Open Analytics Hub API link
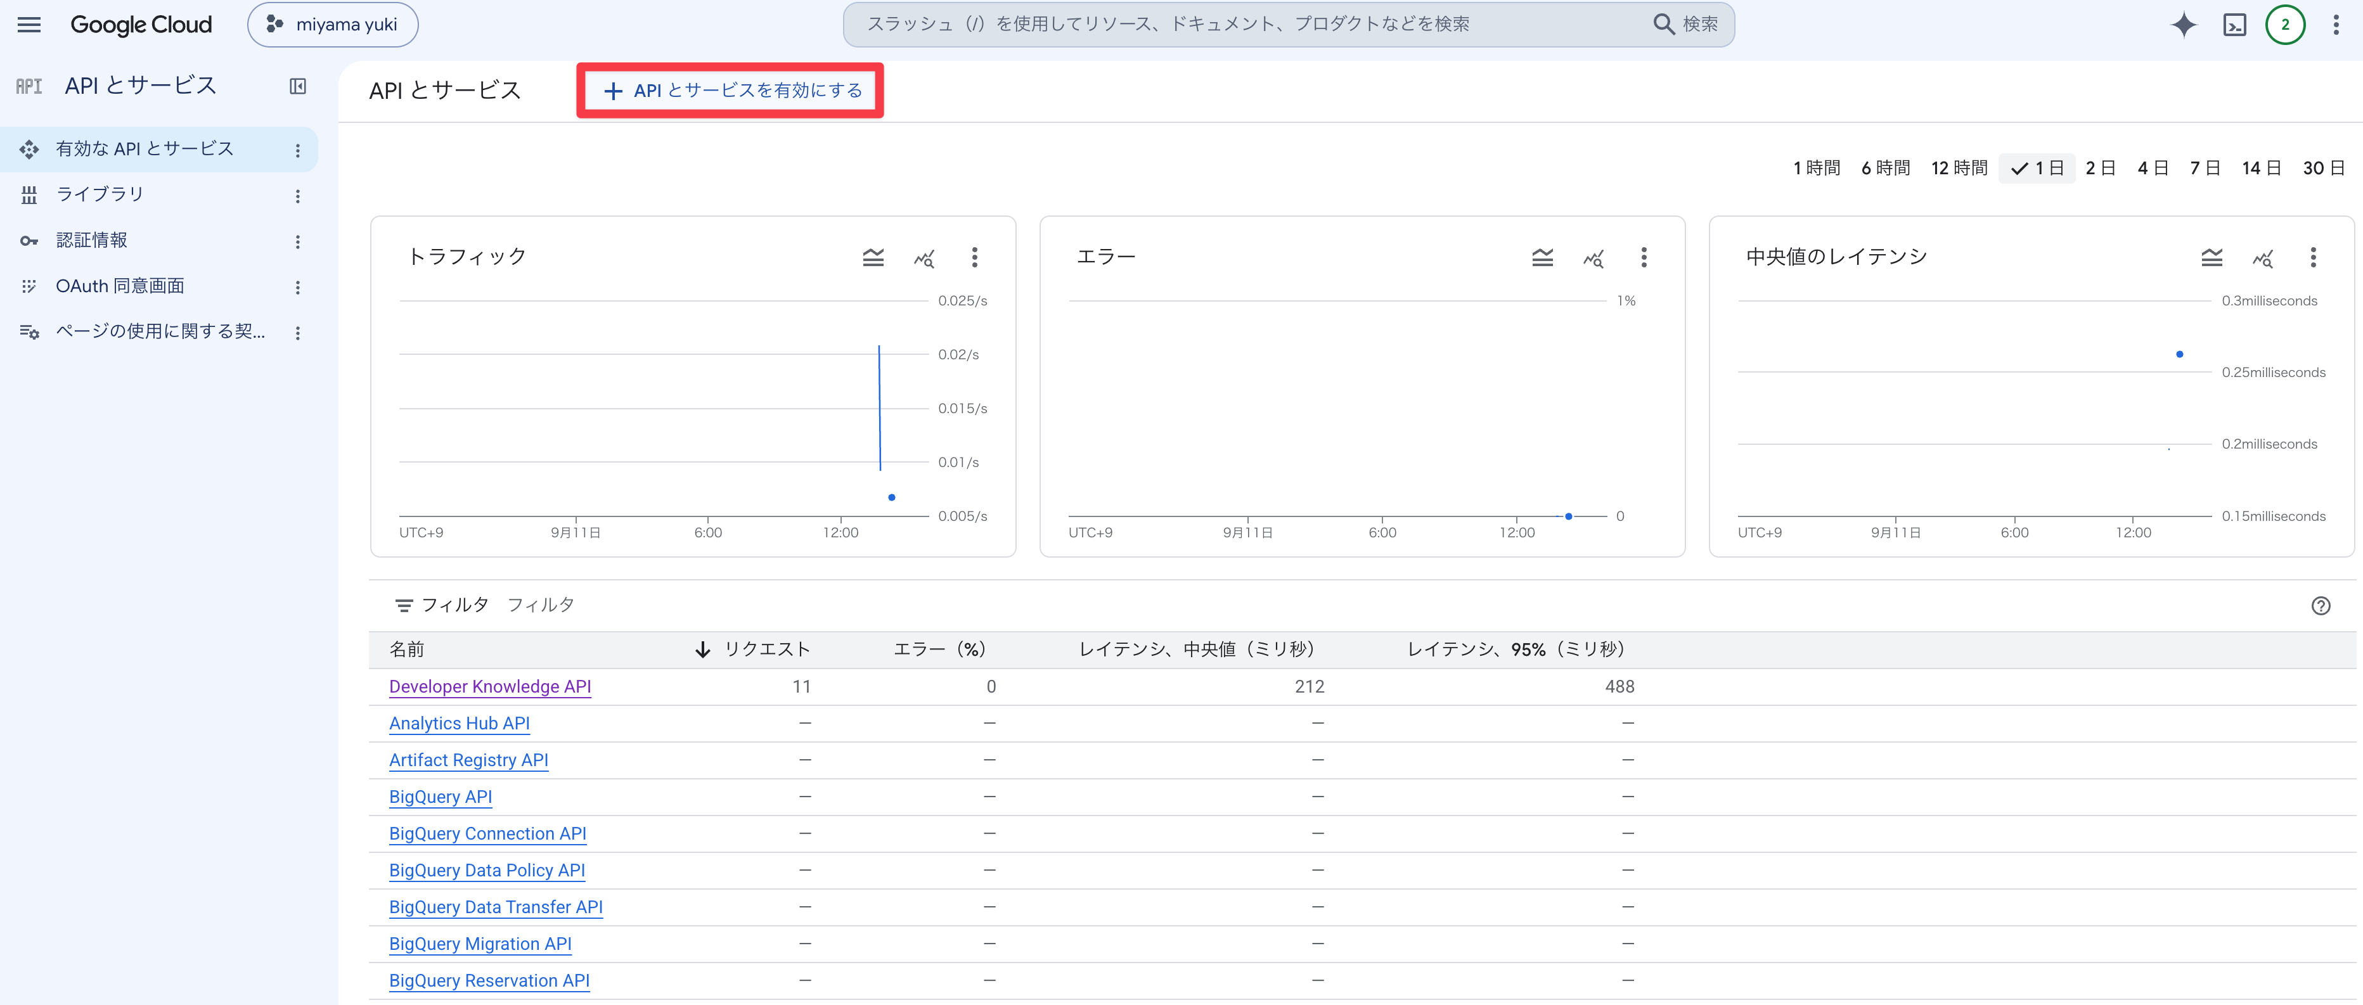The image size is (2363, 1005). click(x=459, y=724)
